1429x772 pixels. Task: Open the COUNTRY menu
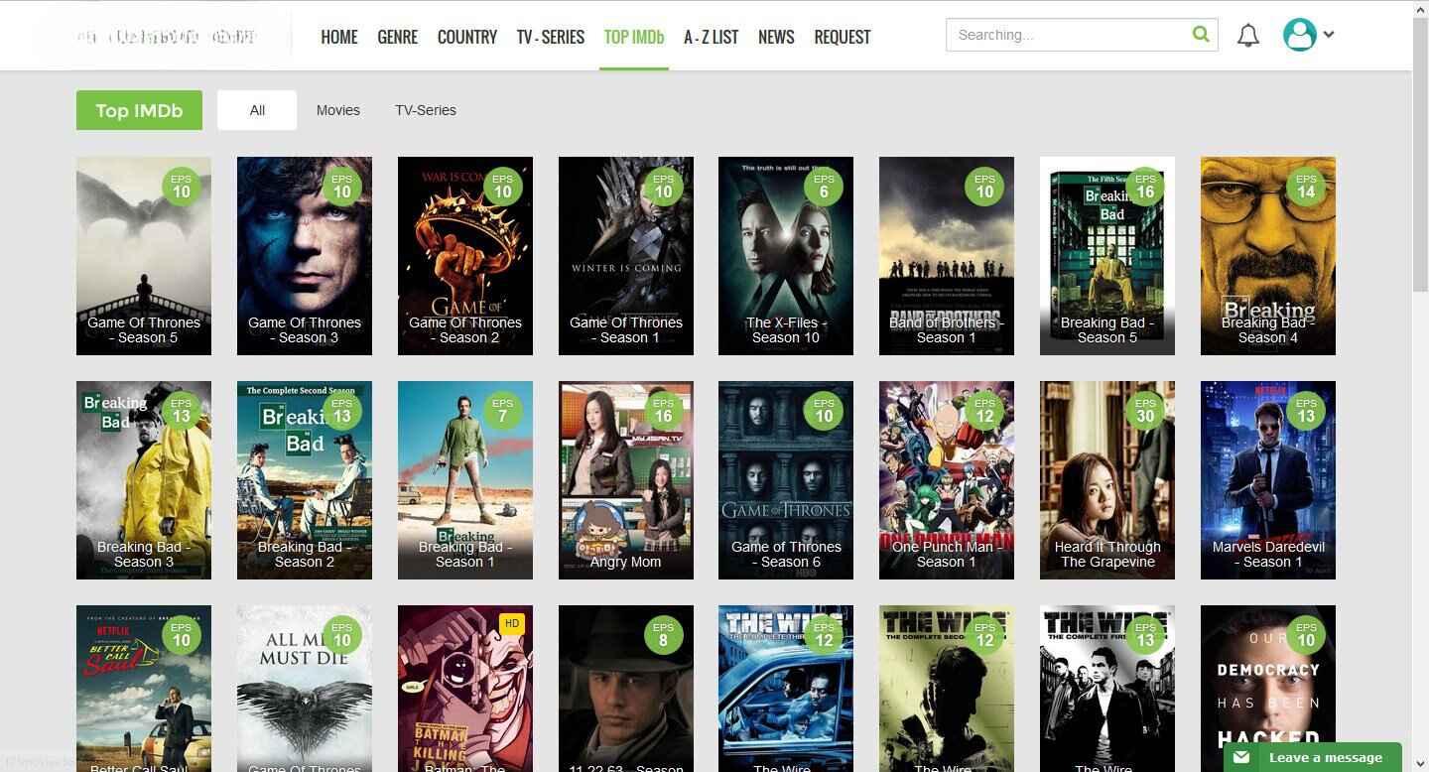click(x=467, y=37)
